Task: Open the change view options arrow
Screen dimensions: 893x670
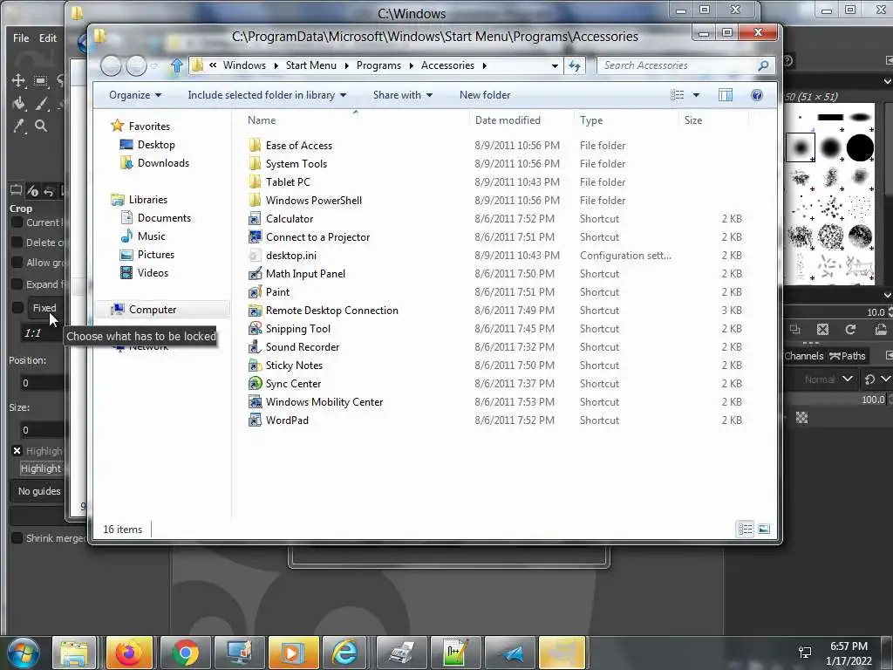Action: coord(696,95)
